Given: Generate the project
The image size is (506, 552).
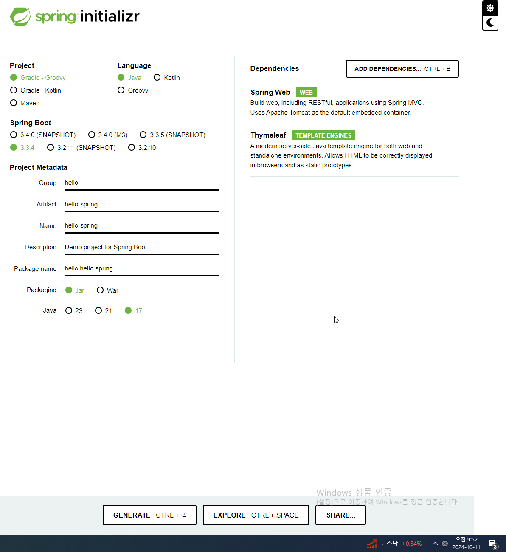Looking at the screenshot, I should point(149,515).
